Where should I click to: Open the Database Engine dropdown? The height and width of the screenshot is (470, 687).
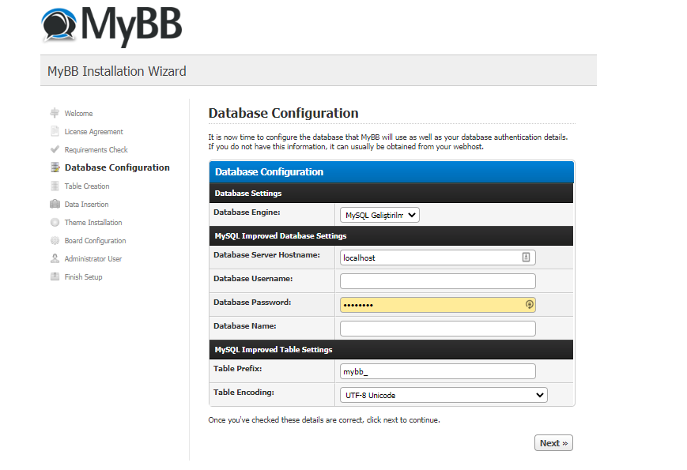pyautogui.click(x=379, y=215)
